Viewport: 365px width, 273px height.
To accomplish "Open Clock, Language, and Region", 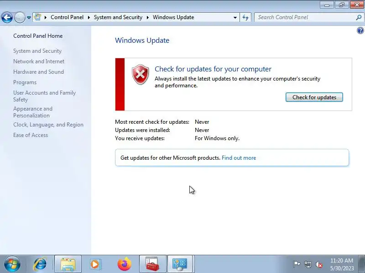I will [x=48, y=125].
